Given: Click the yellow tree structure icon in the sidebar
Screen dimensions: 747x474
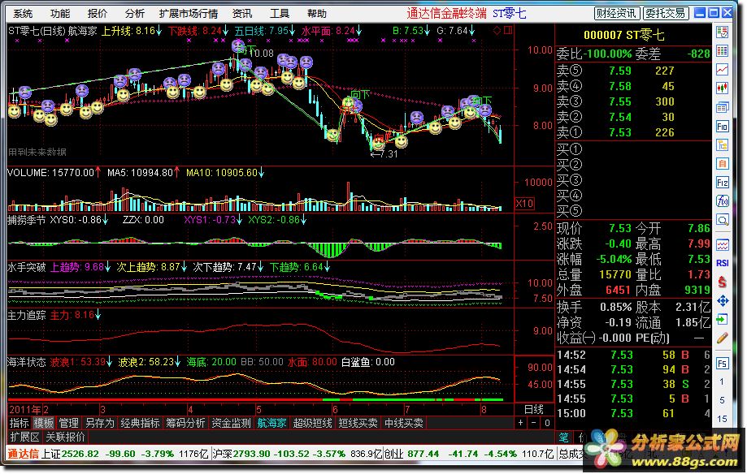Looking at the screenshot, I should point(723,144).
